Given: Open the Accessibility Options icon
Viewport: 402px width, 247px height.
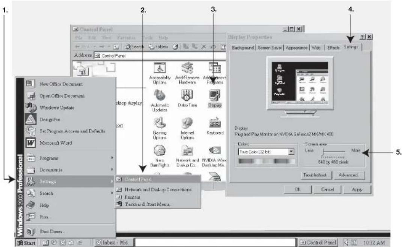Looking at the screenshot, I should [160, 73].
